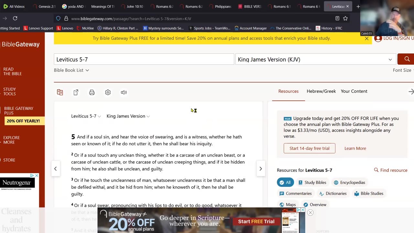Click the account avatar icon
414x233 pixels.
[378, 38]
